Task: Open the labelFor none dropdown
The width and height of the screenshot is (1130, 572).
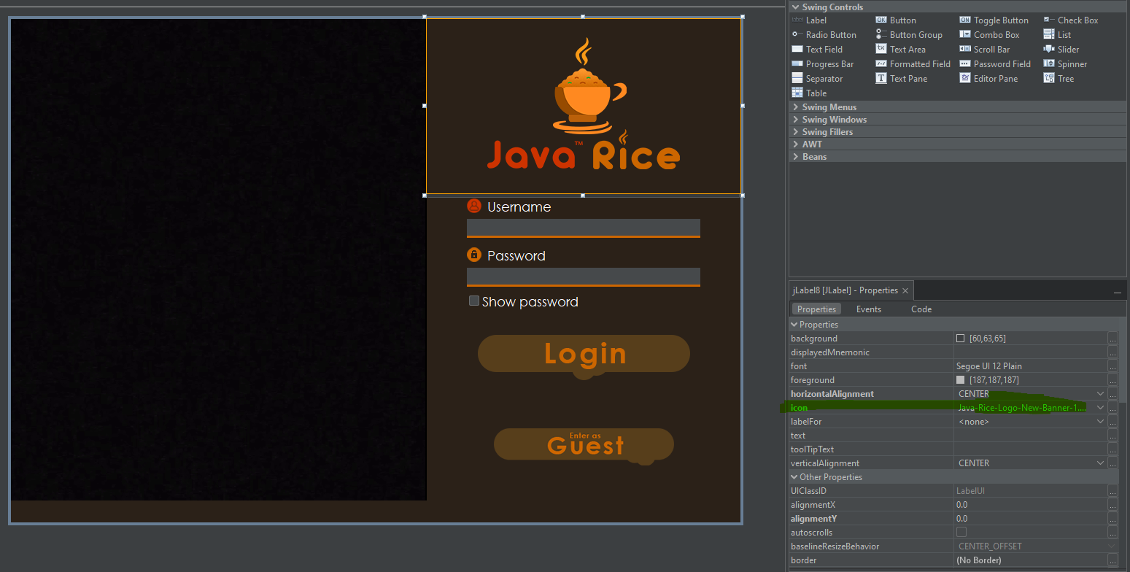Action: (1101, 422)
